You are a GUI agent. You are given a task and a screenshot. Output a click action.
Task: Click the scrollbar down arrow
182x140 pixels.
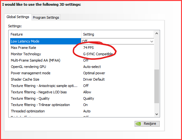coord(157,114)
